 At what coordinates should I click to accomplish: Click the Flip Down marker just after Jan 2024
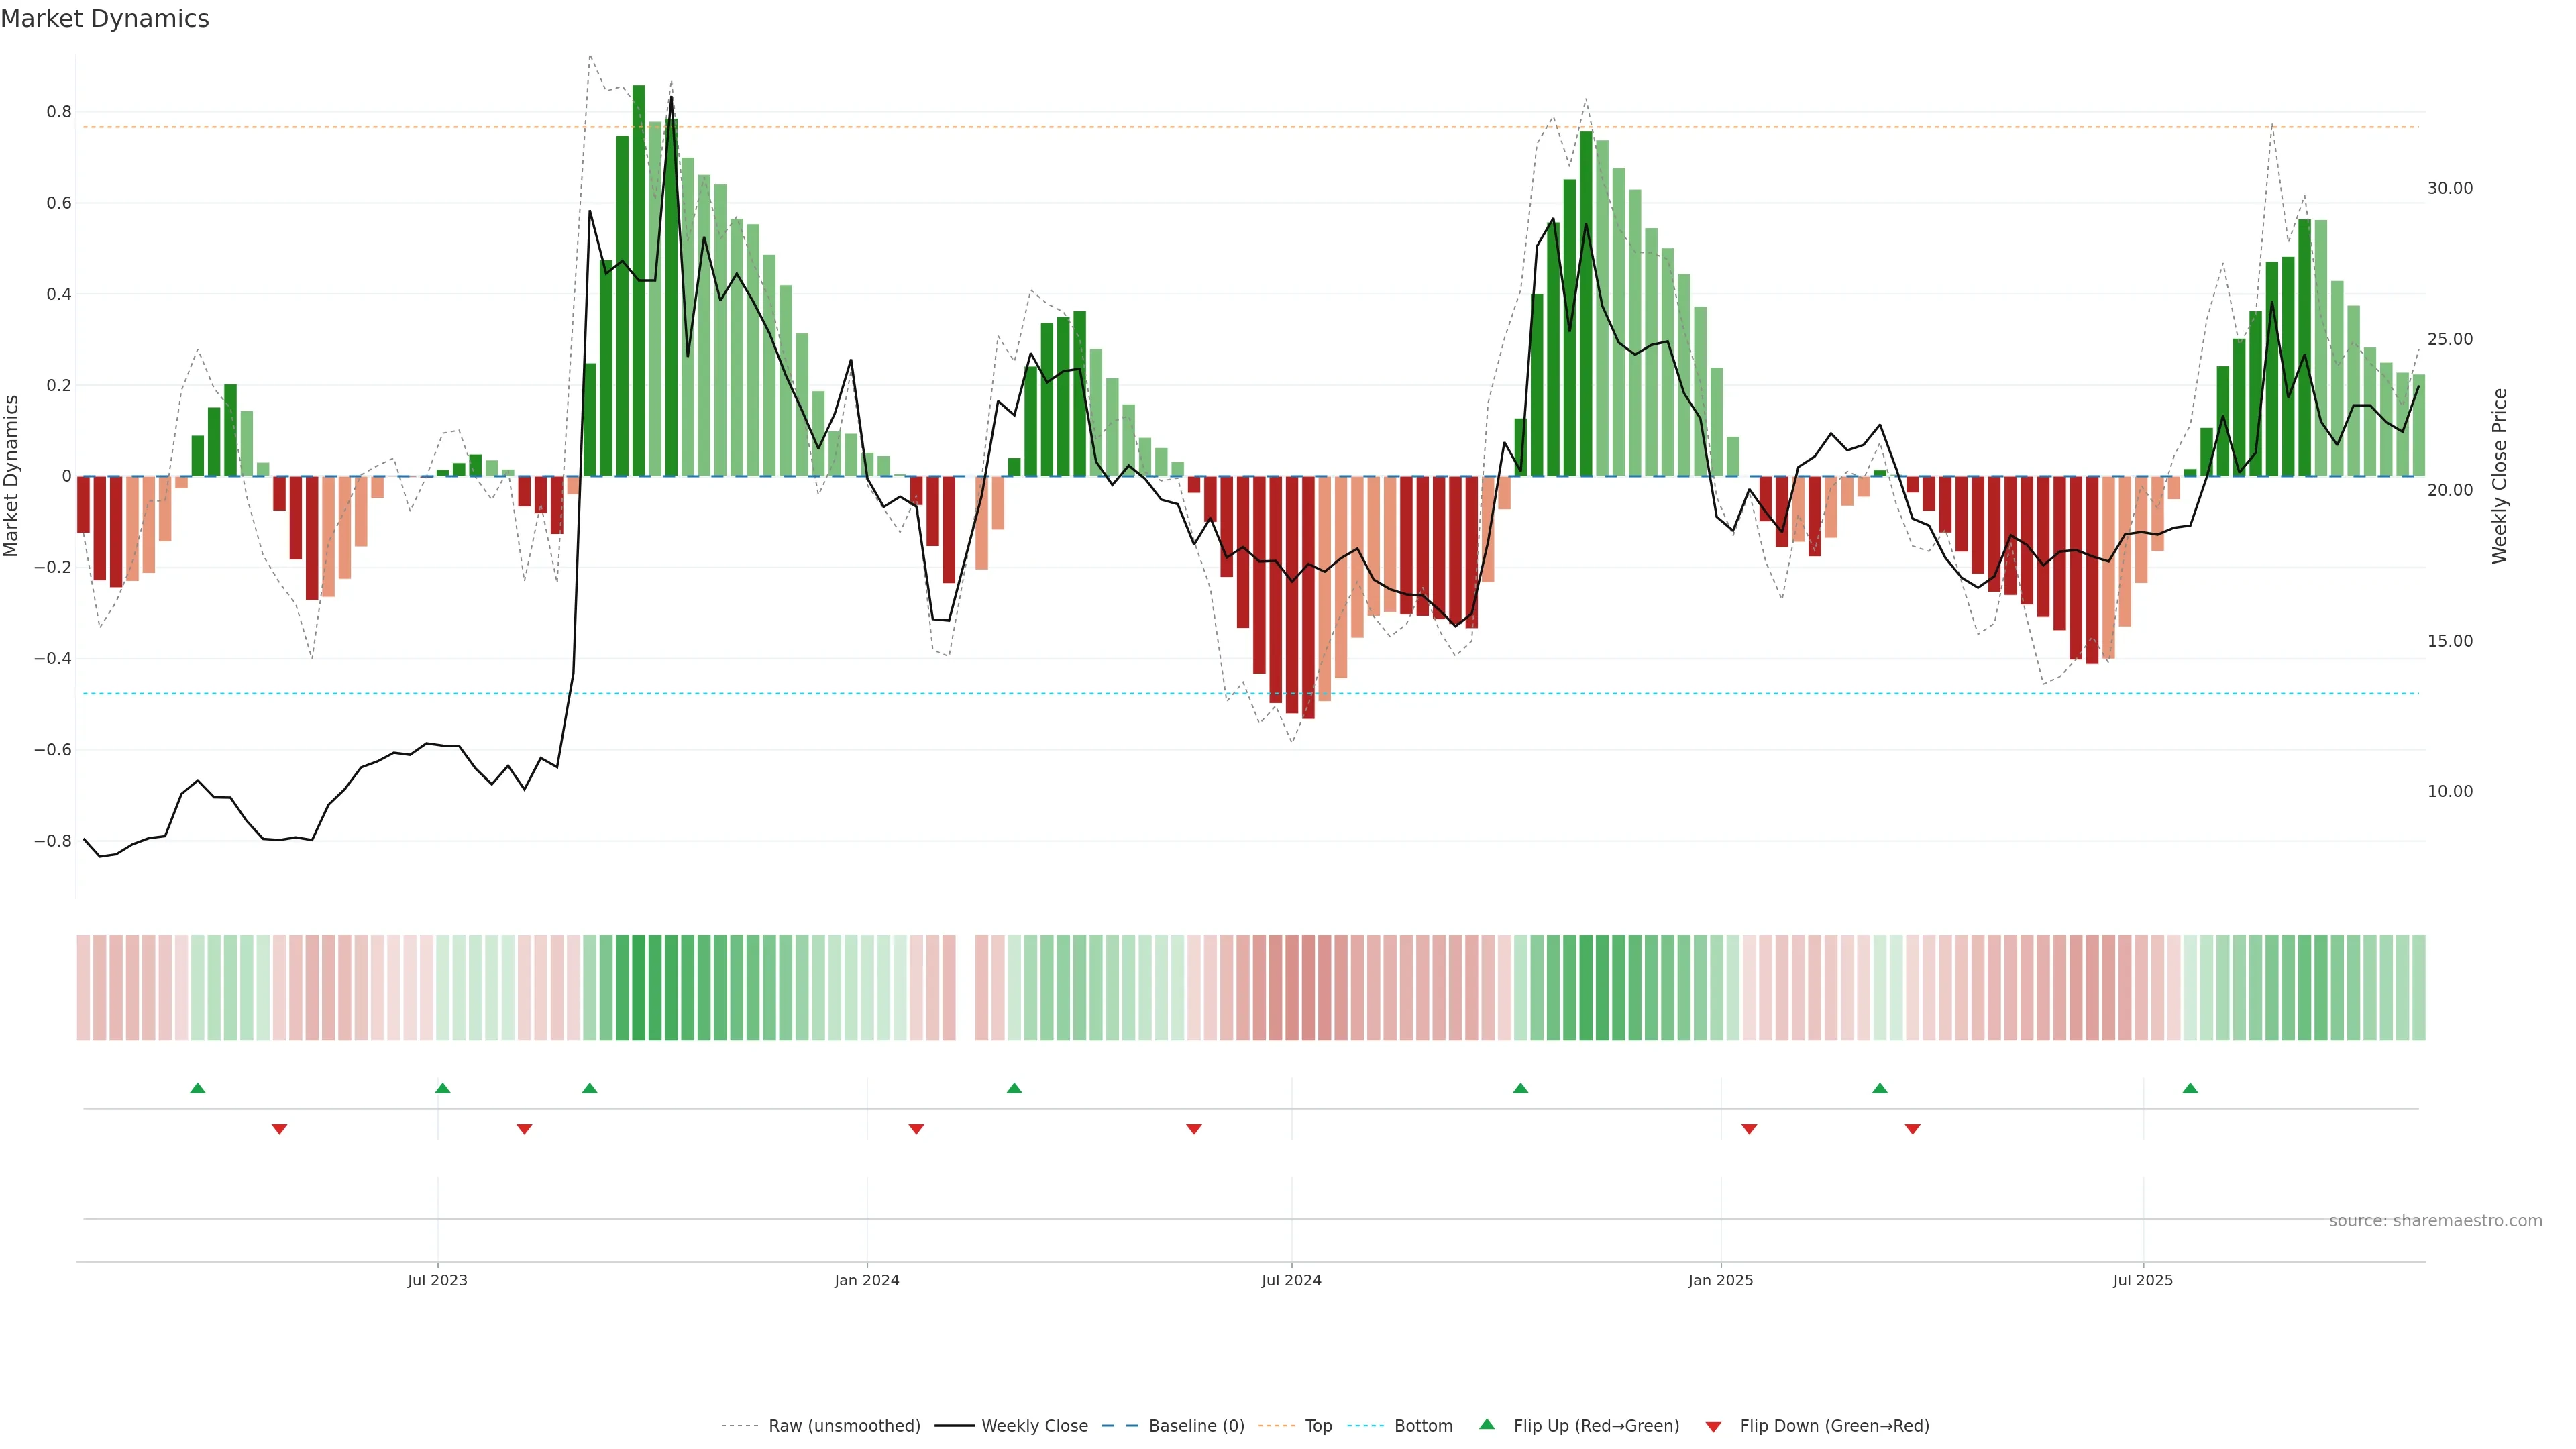coord(916,1129)
